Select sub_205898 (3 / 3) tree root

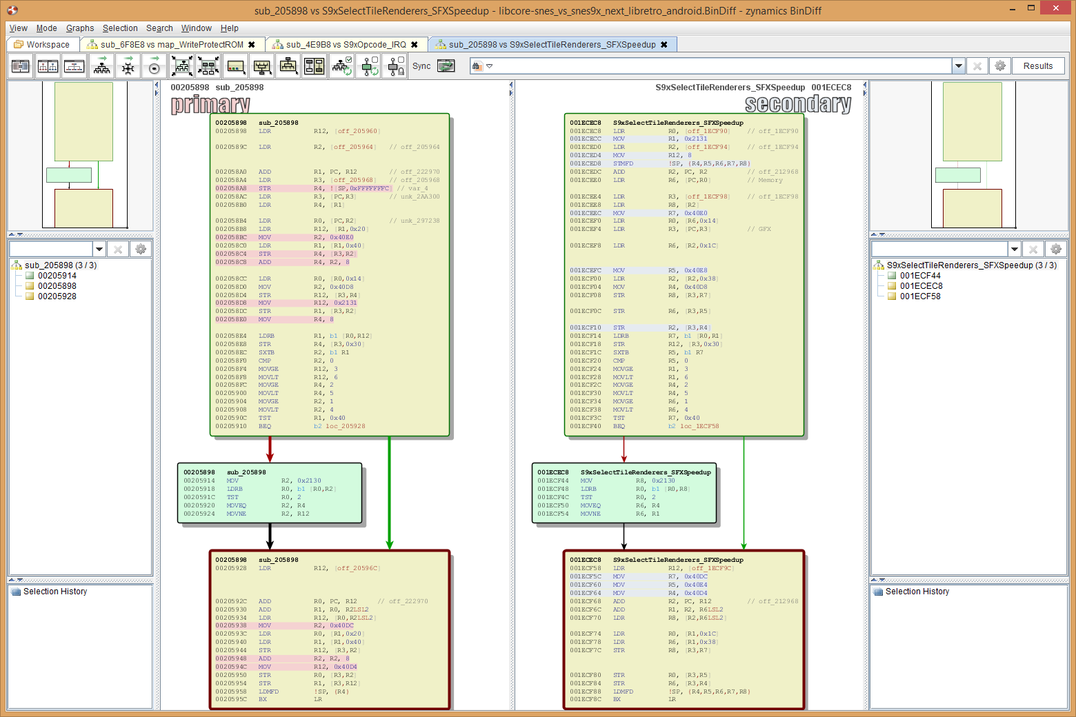[x=61, y=265]
